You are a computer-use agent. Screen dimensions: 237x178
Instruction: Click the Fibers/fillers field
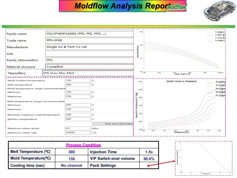(88, 73)
